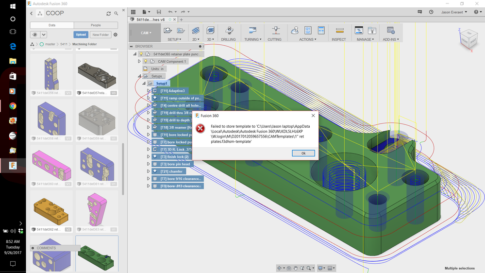Collapse the Setups tree node
Screen dimensions: 485x273
(139, 76)
